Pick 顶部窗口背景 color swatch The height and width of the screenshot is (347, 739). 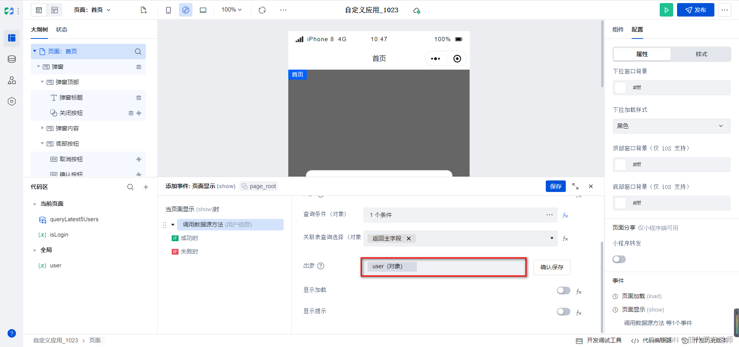(620, 165)
